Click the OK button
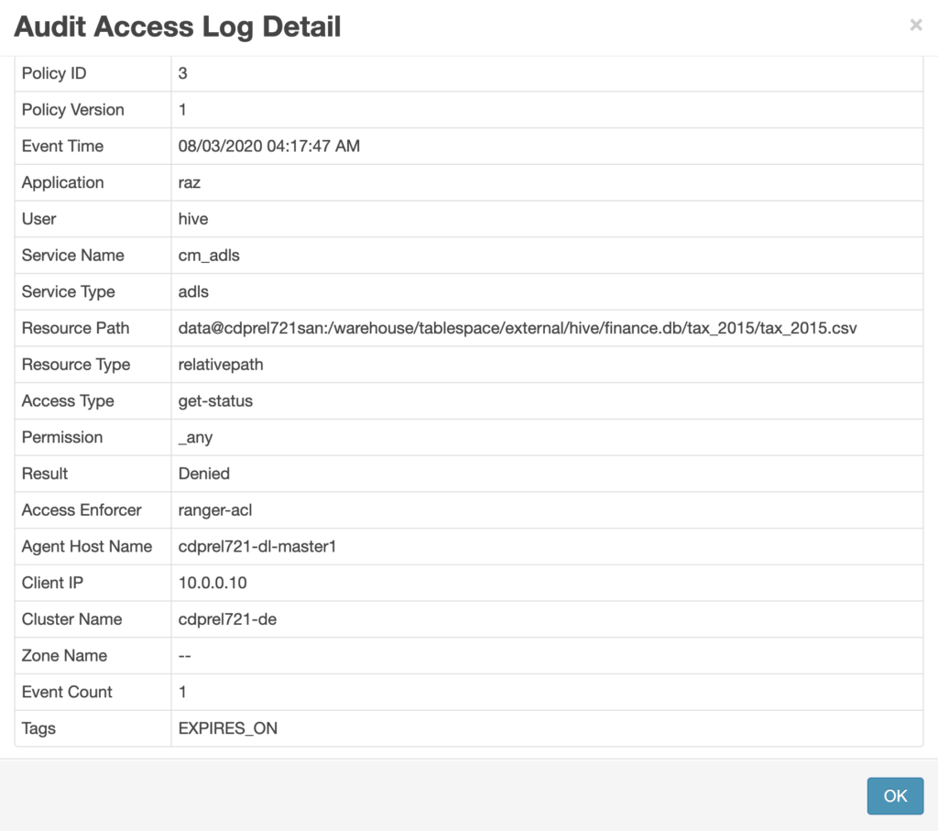This screenshot has width=938, height=831. pyautogui.click(x=895, y=795)
